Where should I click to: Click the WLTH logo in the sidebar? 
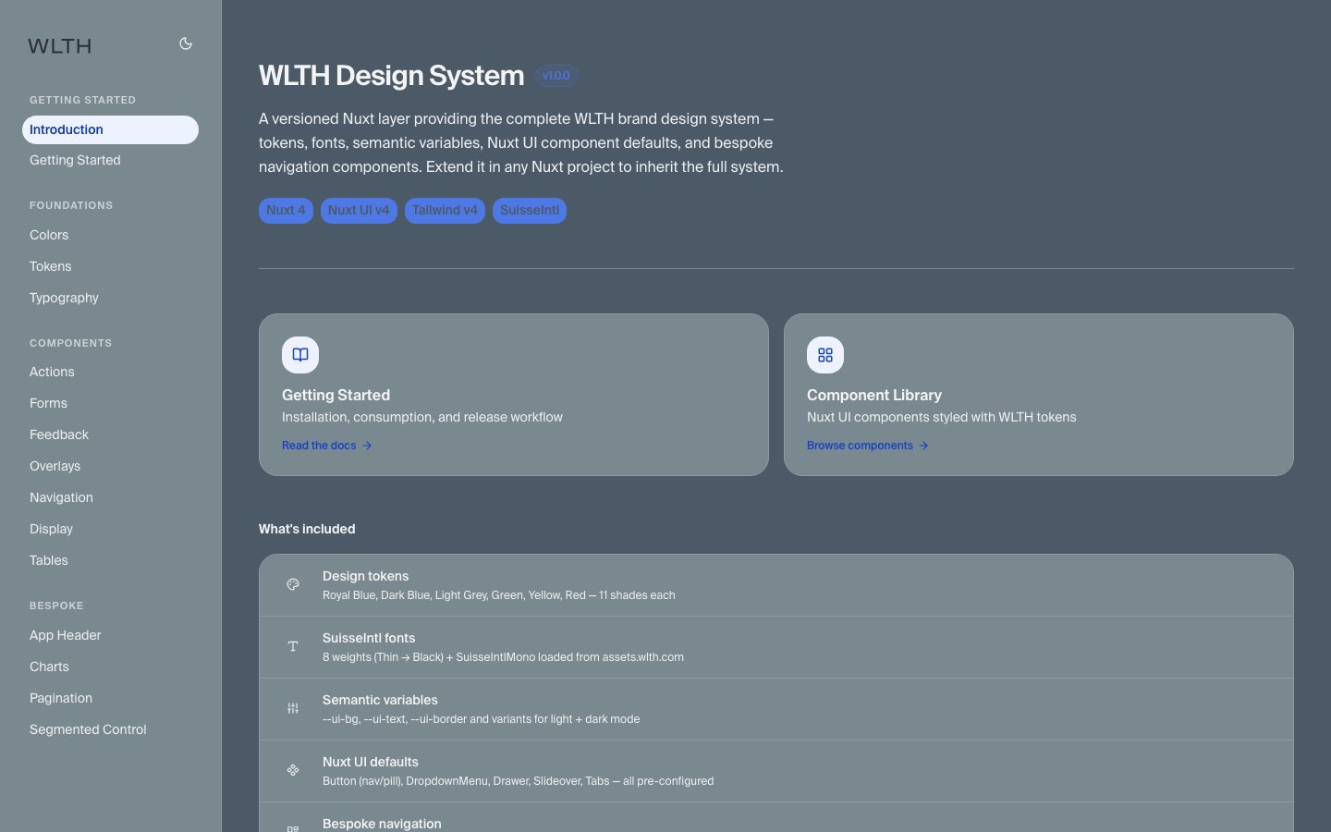(60, 46)
